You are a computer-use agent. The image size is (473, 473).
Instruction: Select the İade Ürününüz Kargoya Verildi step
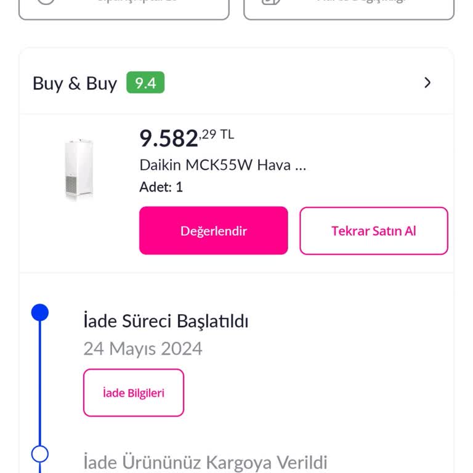[x=205, y=462]
